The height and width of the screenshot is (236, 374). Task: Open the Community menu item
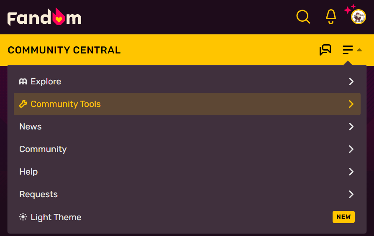coord(187,149)
